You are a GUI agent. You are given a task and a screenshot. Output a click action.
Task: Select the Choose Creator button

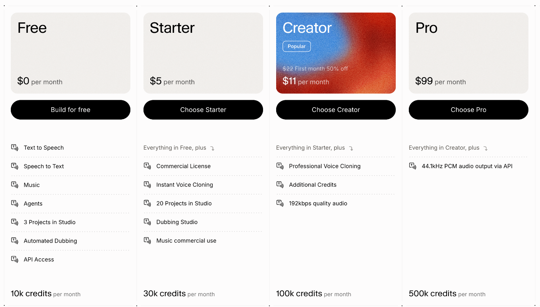click(x=336, y=110)
